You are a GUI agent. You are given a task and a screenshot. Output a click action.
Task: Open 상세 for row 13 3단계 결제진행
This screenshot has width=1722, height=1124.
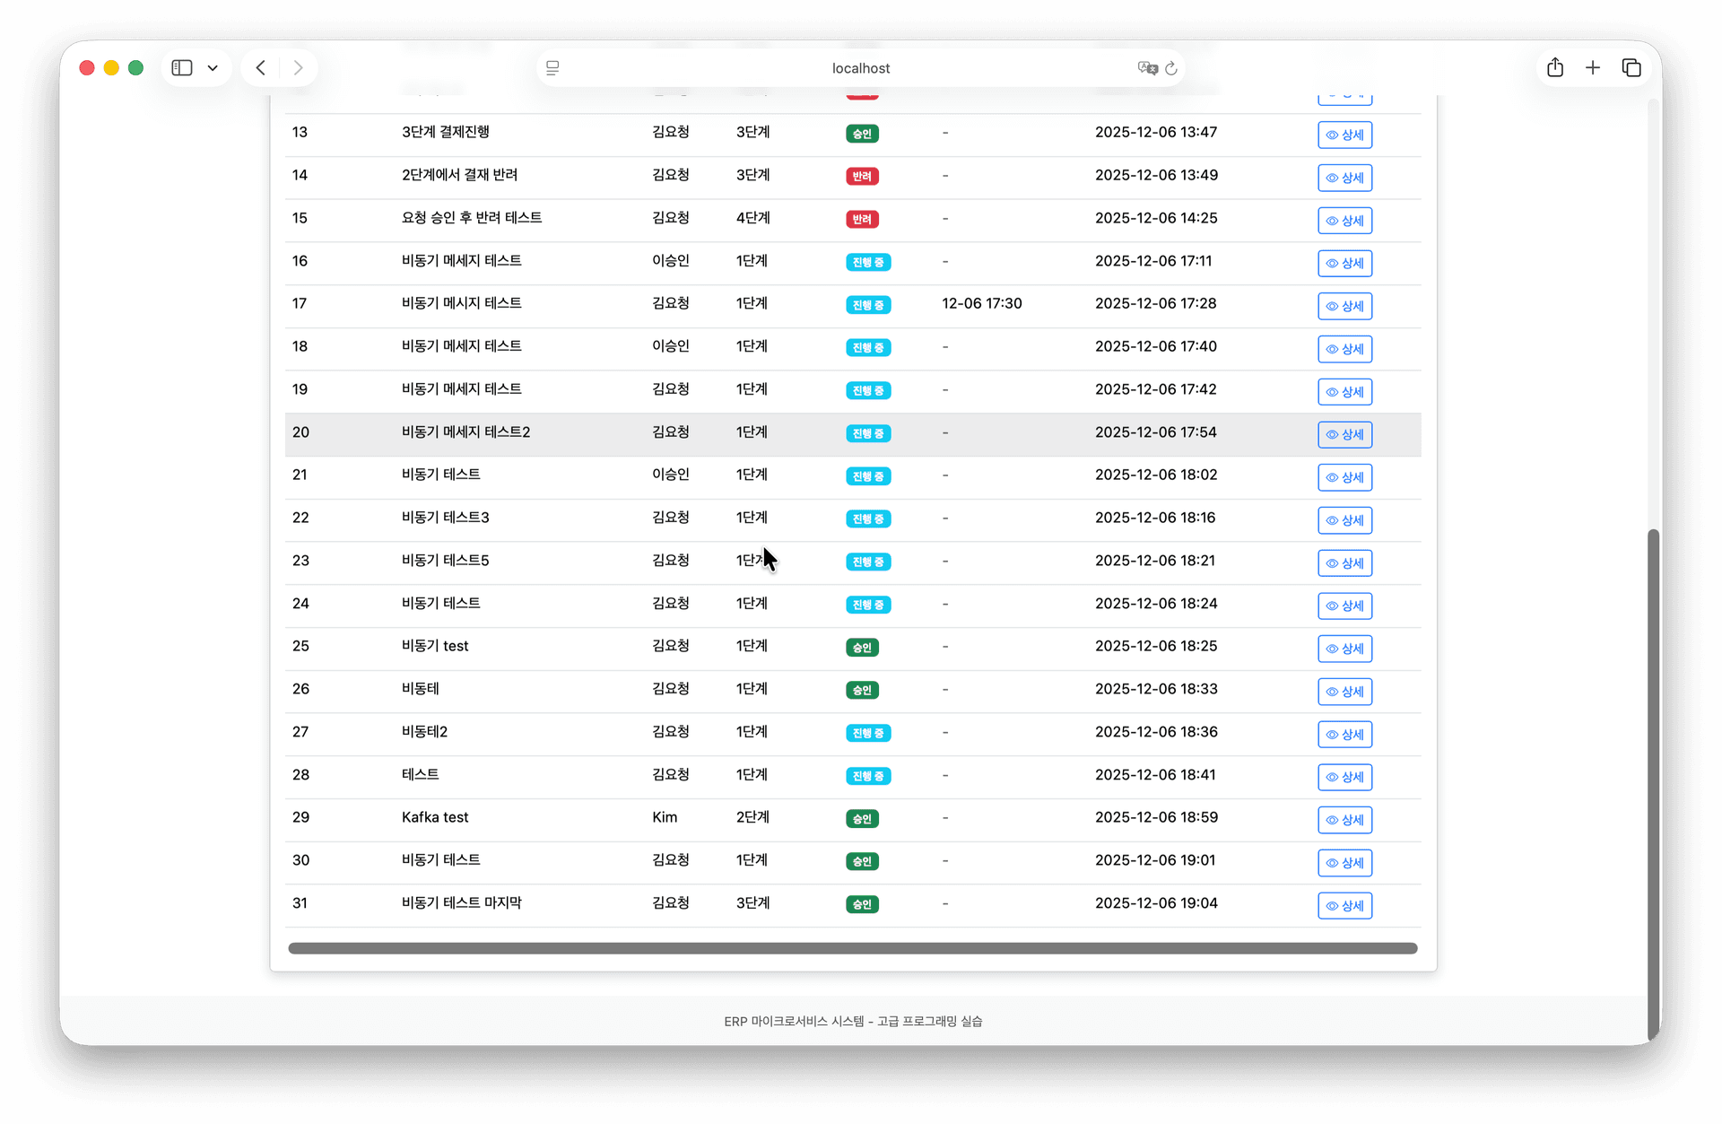1344,135
